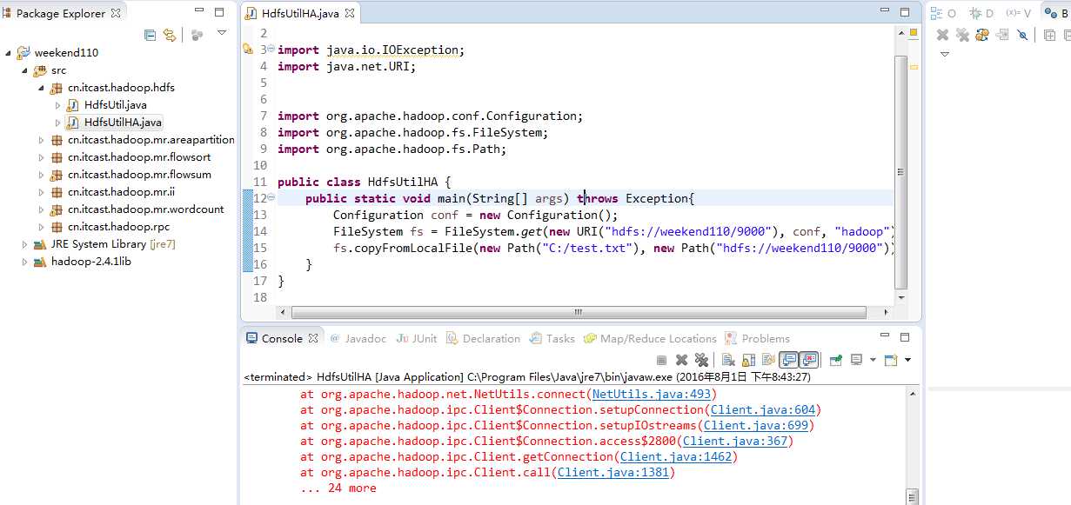This screenshot has width=1071, height=505.
Task: Expand cn.itcast.hadoop.mr.areapartition package
Action: [41, 140]
